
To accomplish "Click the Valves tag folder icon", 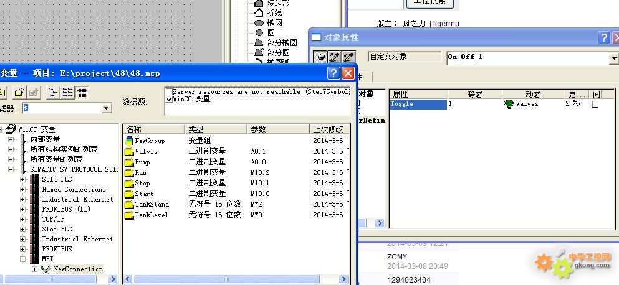I will coord(129,151).
